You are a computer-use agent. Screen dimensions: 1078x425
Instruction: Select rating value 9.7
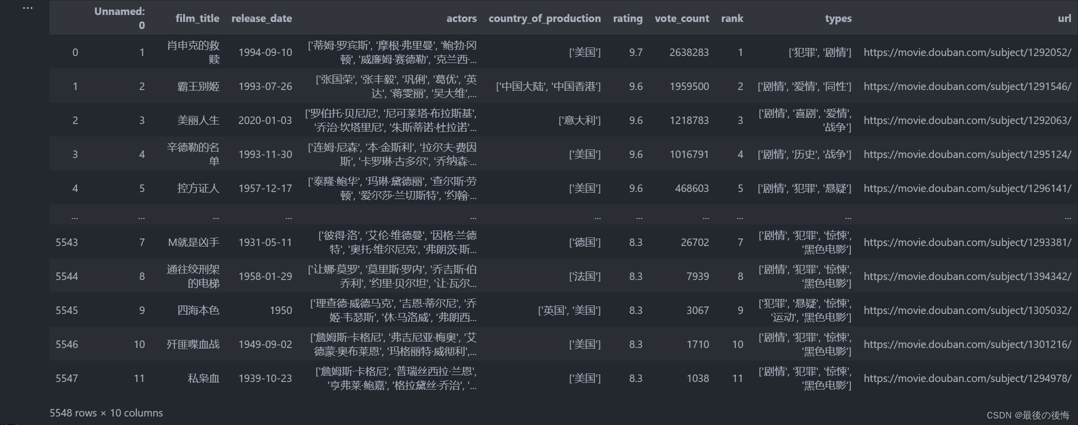coord(636,52)
